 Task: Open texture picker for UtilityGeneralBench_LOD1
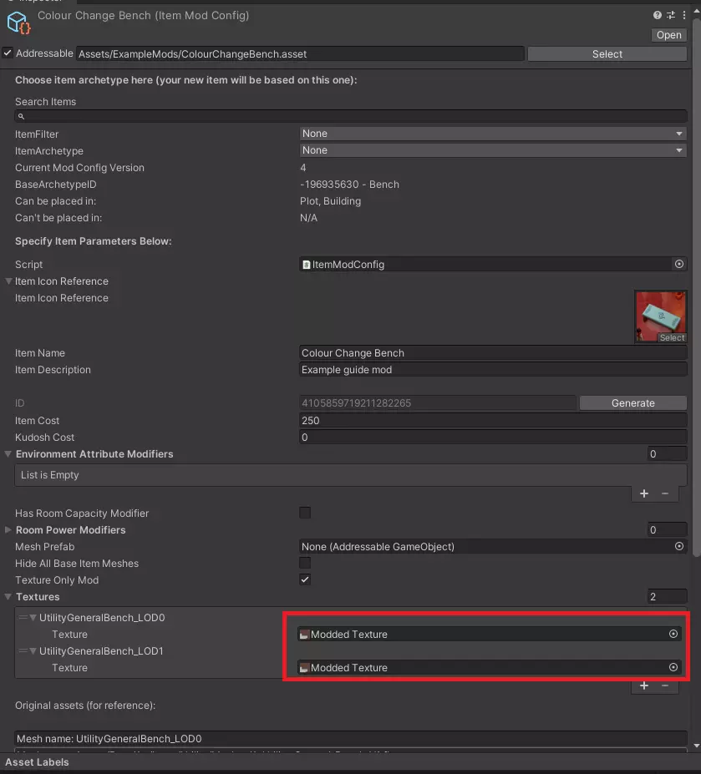(x=673, y=667)
